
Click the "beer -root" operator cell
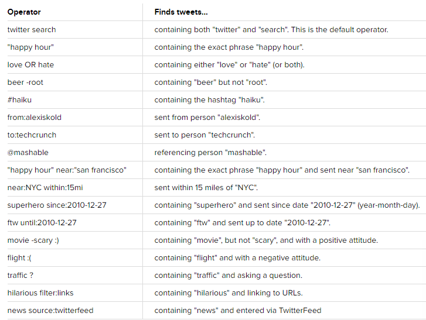click(25, 82)
